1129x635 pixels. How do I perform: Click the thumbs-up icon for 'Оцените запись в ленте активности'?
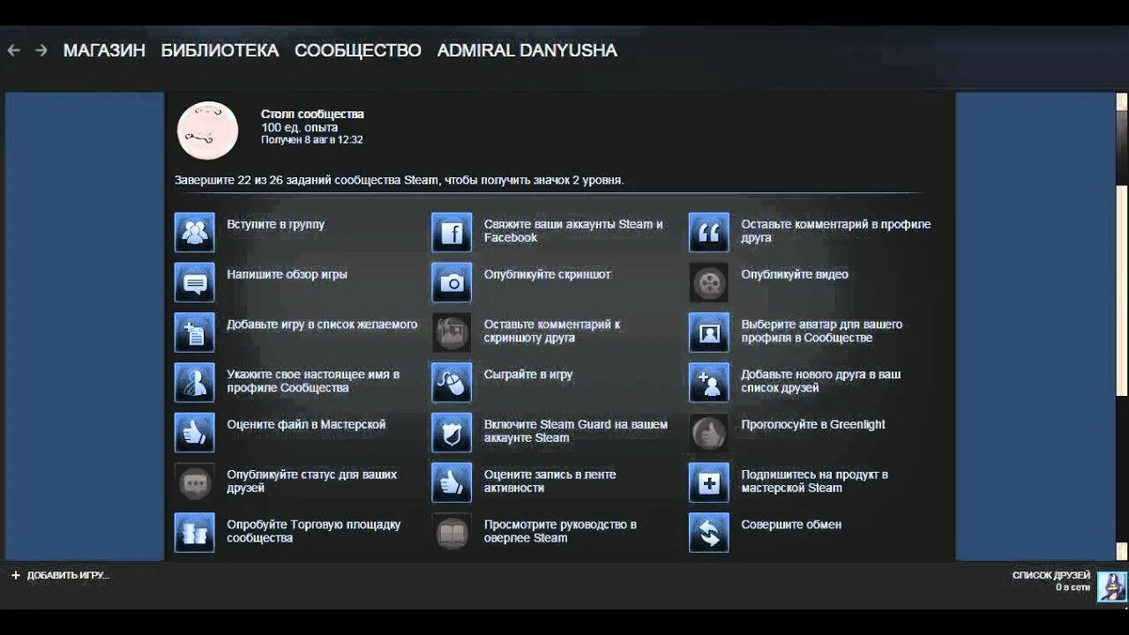(452, 483)
